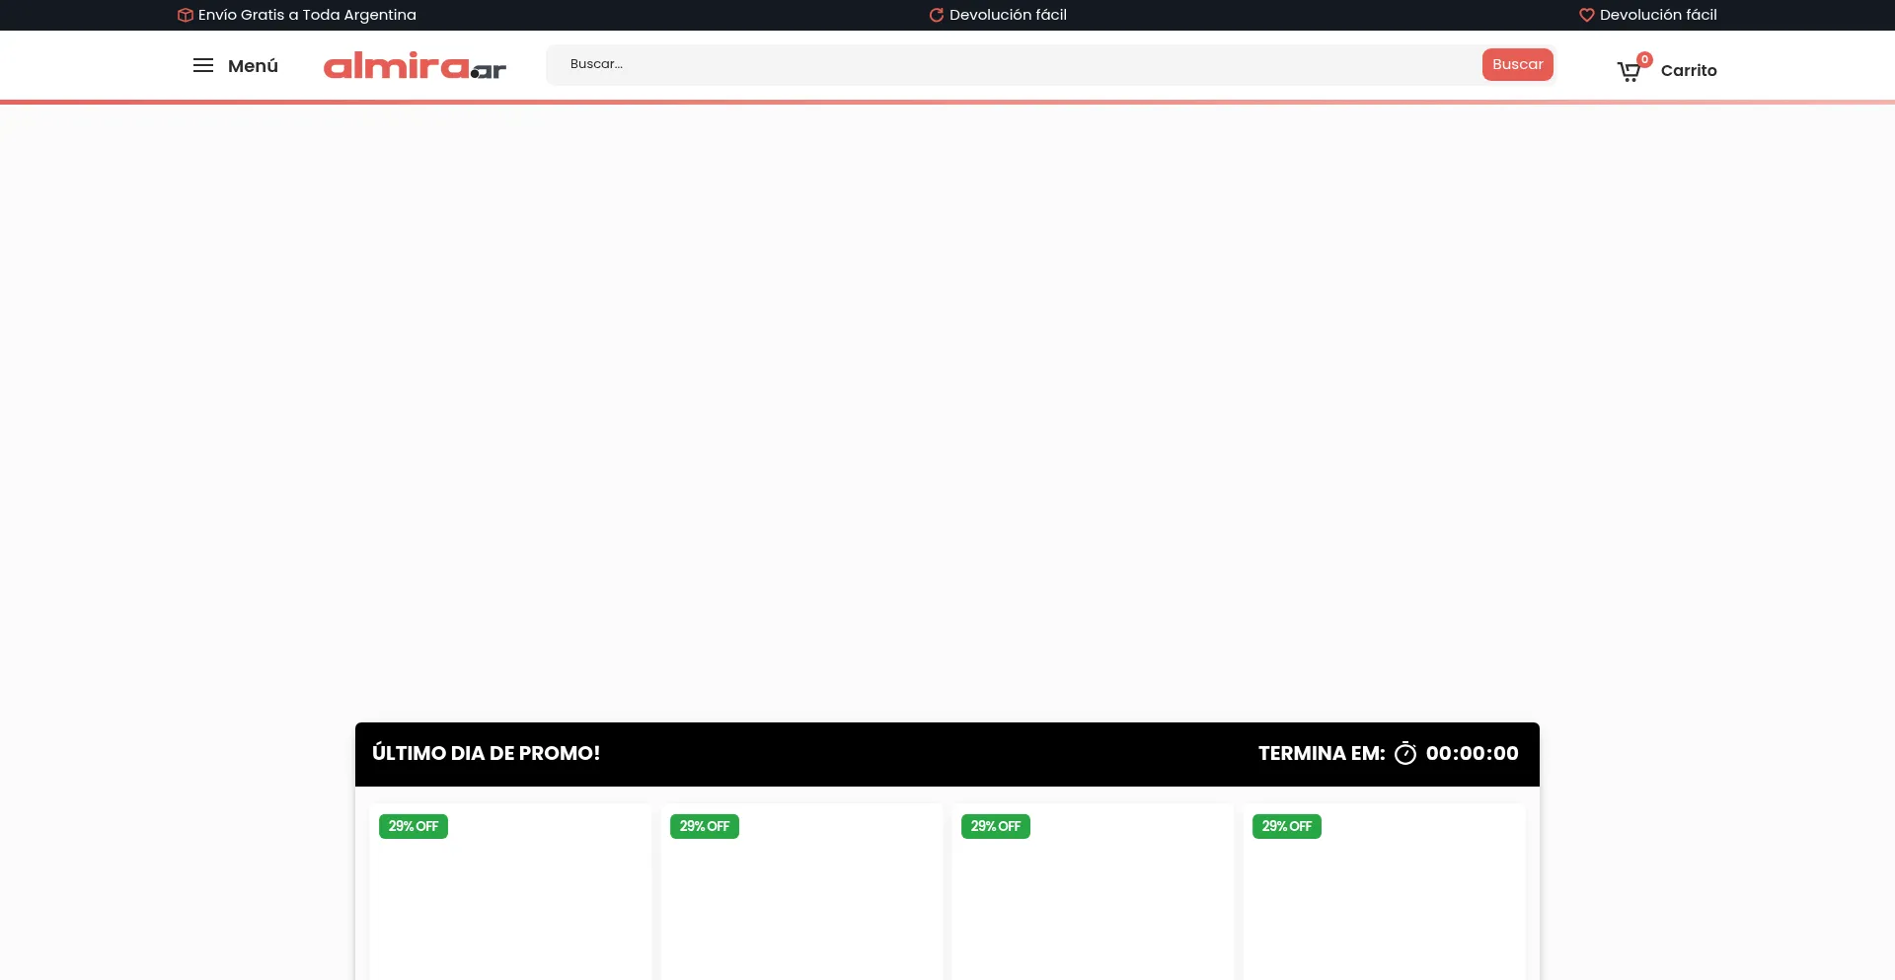Open the first product card with 29% OFF
The height and width of the screenshot is (980, 1895).
point(510,892)
